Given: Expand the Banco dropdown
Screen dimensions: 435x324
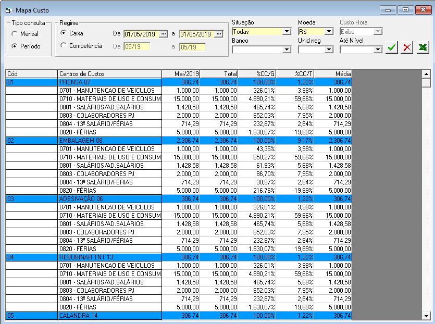Looking at the screenshot, I should [286, 49].
